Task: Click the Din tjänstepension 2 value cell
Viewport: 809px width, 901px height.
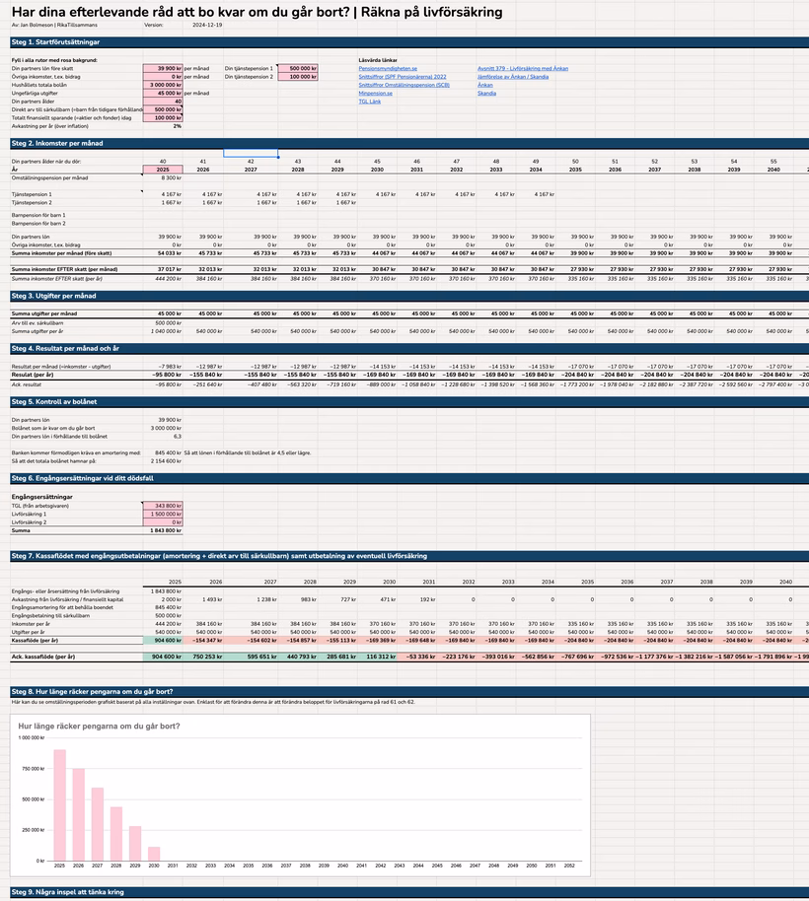Action: coord(298,77)
